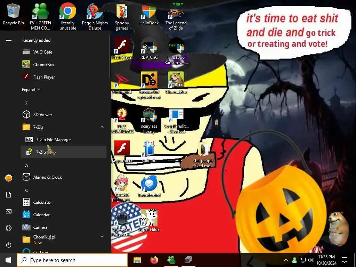Open the Action Center notifications icon

345,260
